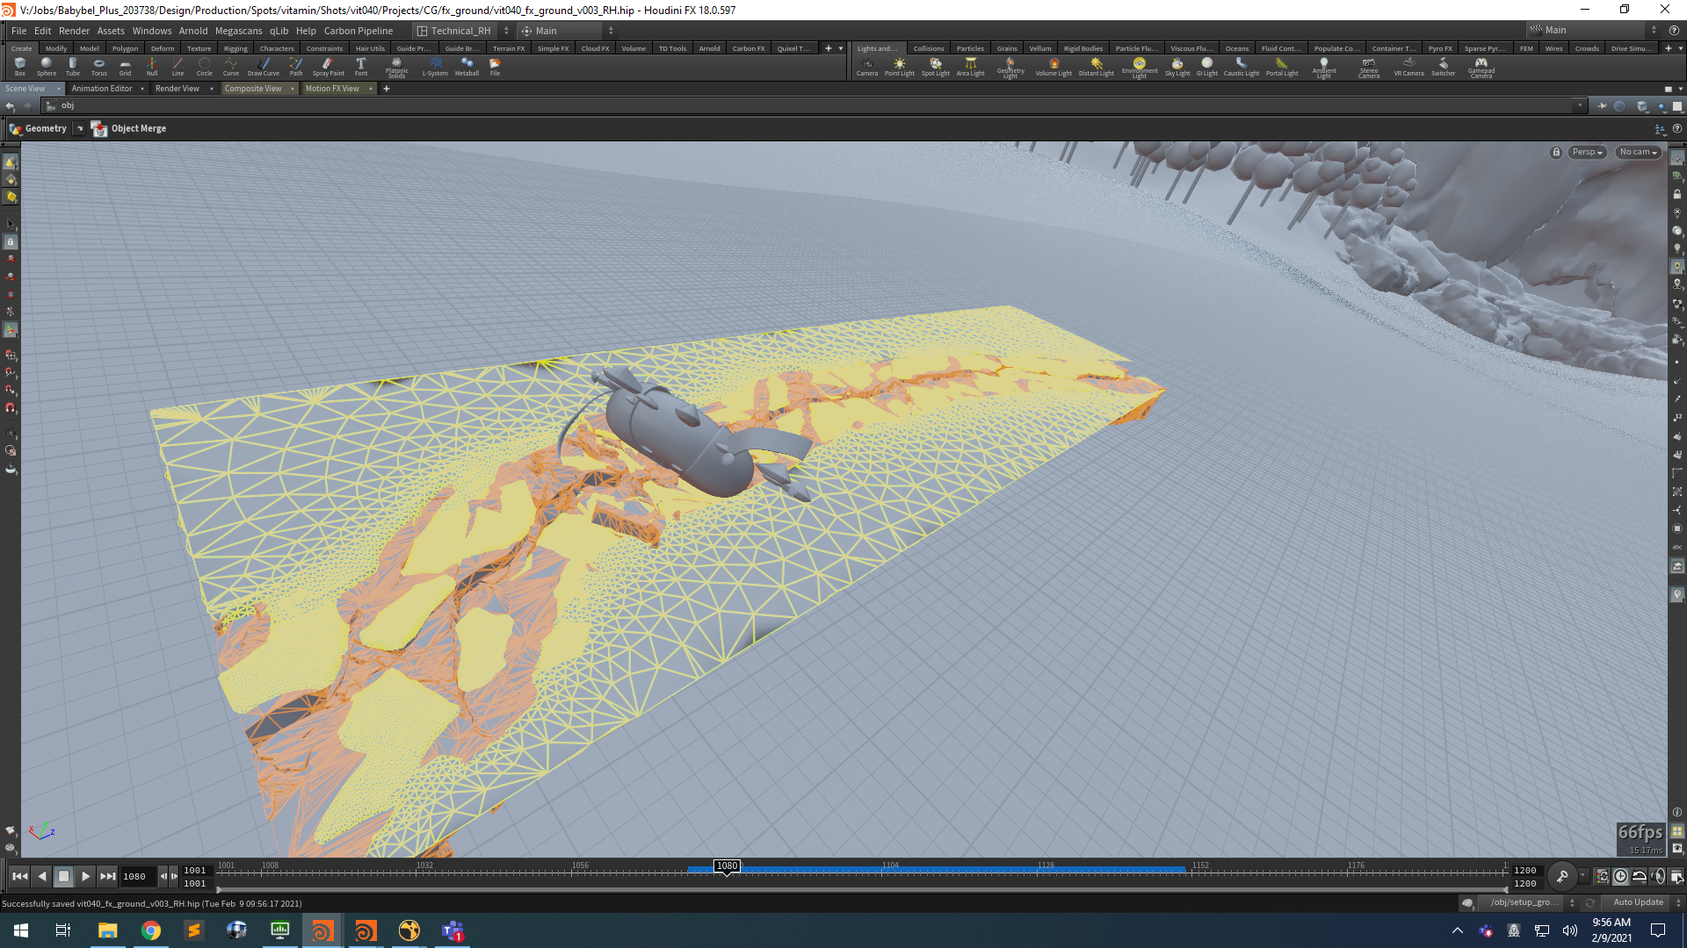Add a Volume Light

[1053, 67]
